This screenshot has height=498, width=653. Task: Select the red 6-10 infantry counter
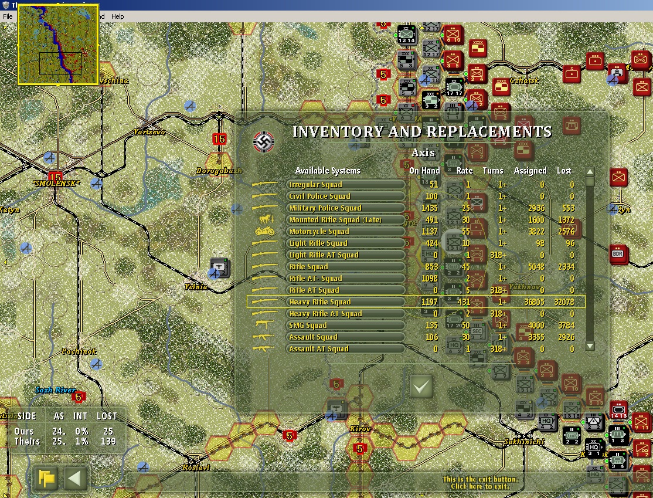click(x=453, y=35)
